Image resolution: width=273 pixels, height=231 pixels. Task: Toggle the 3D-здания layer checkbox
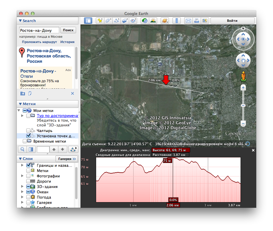point(28,187)
